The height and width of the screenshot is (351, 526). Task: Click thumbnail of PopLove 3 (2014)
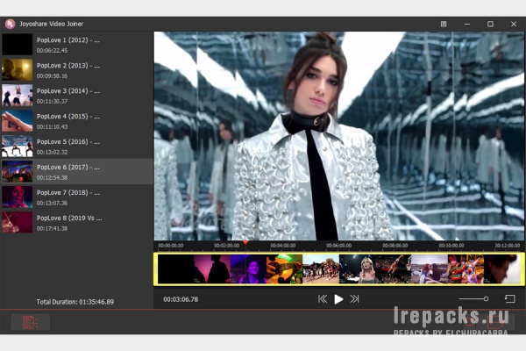18,96
